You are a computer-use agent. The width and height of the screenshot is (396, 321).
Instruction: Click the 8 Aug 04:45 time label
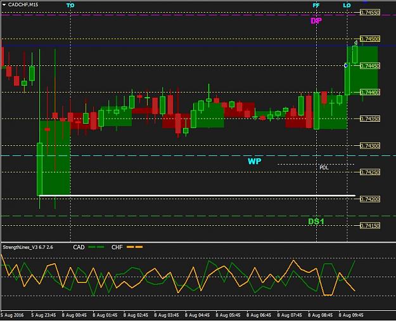tap(197, 315)
